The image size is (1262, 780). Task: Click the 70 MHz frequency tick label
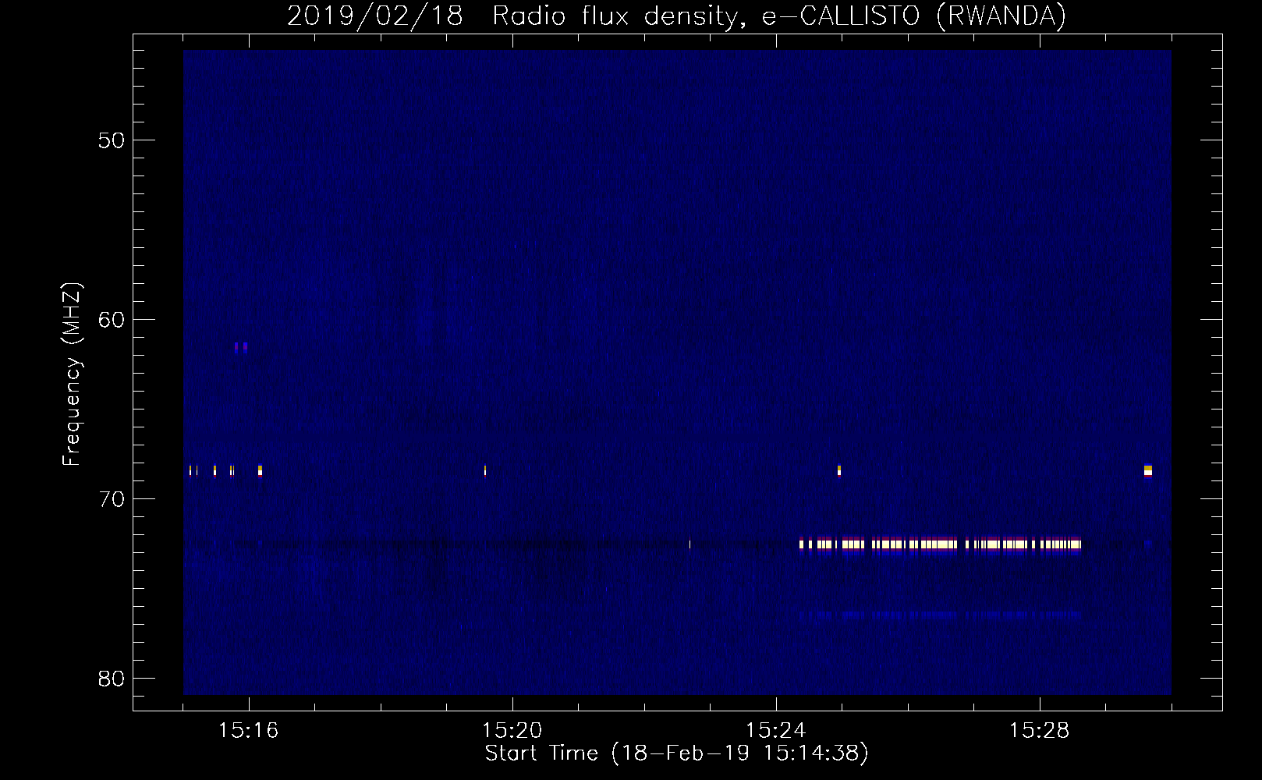[x=112, y=499]
